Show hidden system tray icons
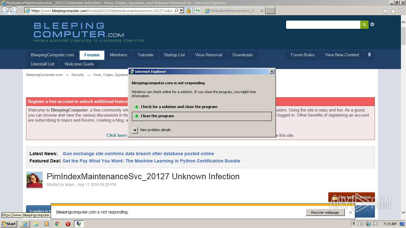The image size is (406, 228). click(x=354, y=224)
